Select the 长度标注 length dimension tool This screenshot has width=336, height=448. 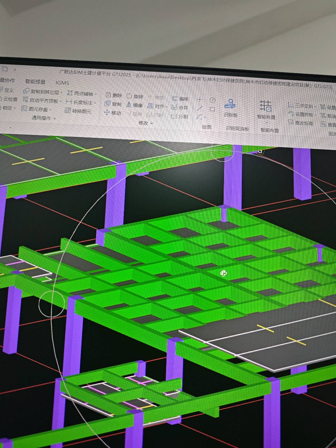[79, 102]
